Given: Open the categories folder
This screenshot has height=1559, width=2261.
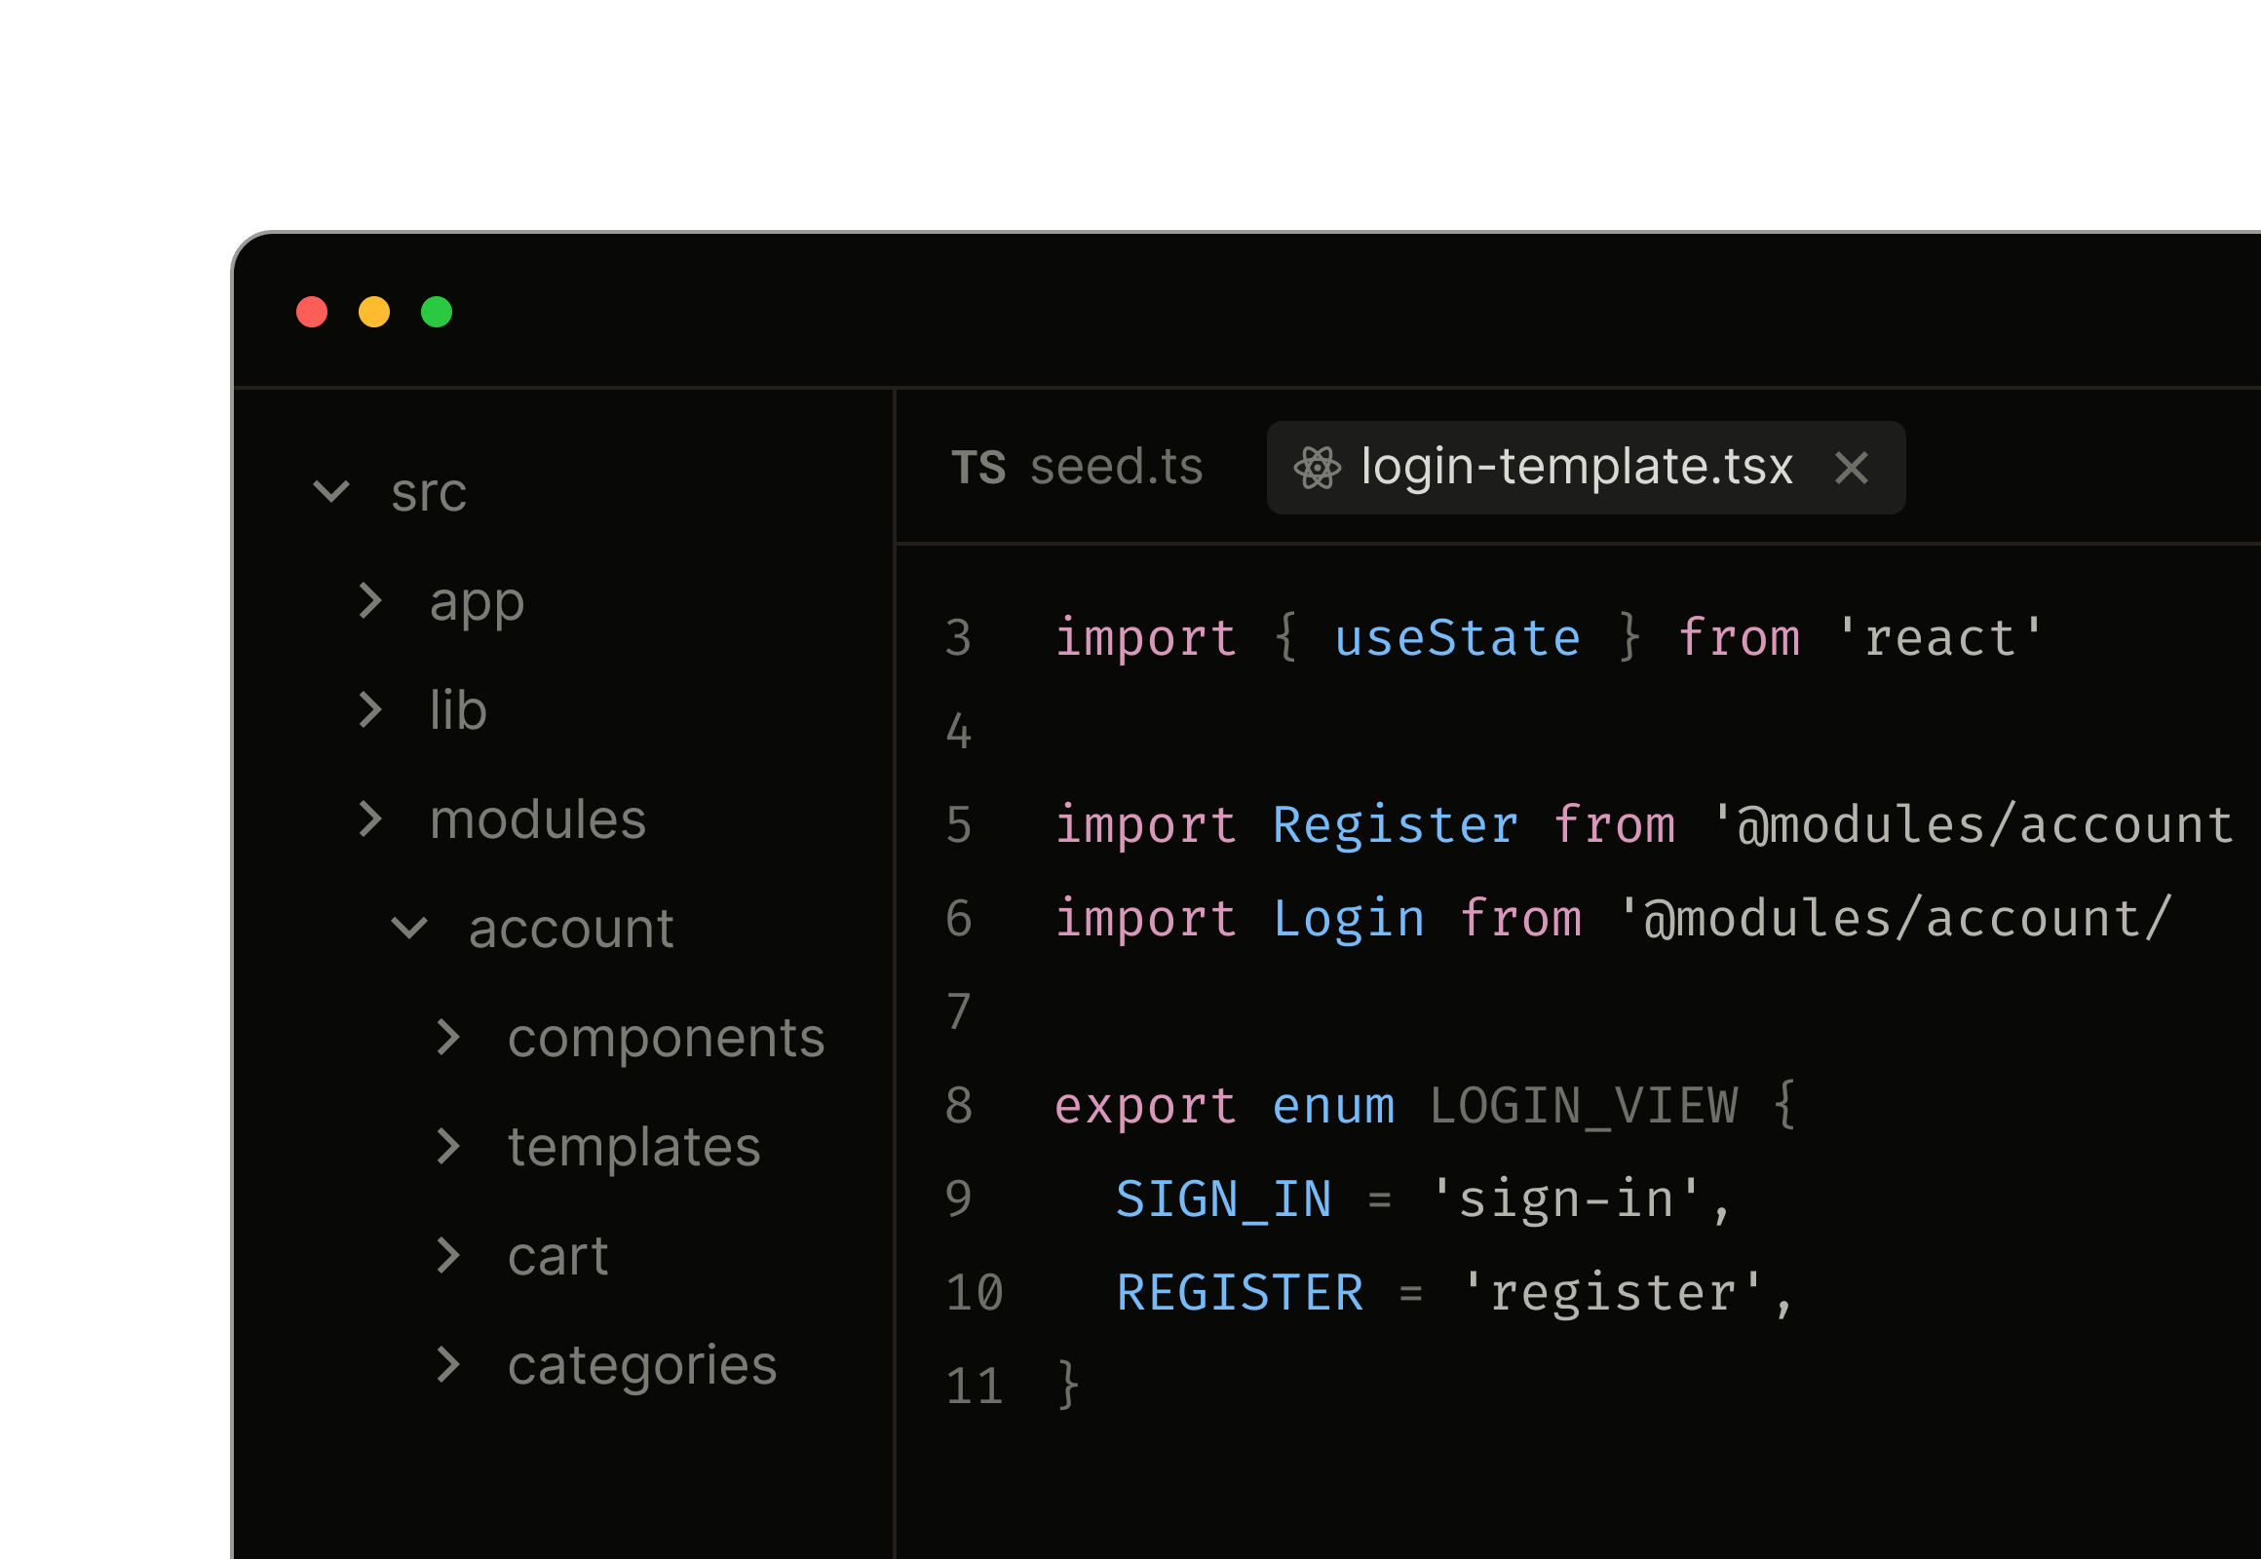Looking at the screenshot, I should coord(642,1366).
